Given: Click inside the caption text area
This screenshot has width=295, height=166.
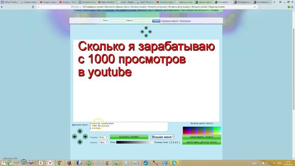Looking at the screenshot, I should click(129, 127).
